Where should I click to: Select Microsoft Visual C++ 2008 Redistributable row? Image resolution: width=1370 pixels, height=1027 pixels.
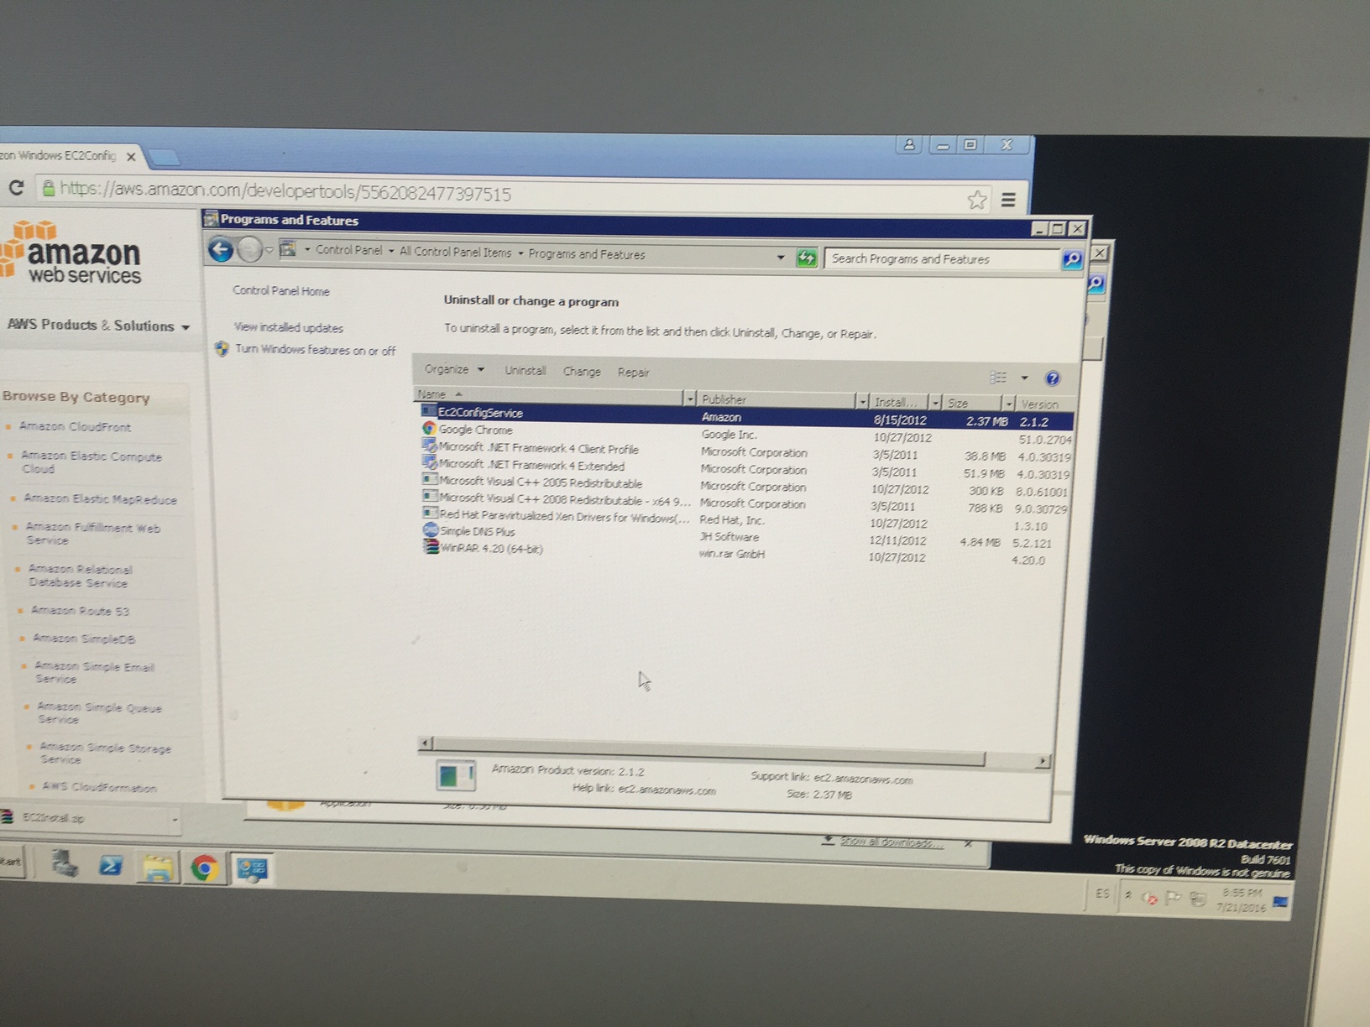pyautogui.click(x=745, y=503)
